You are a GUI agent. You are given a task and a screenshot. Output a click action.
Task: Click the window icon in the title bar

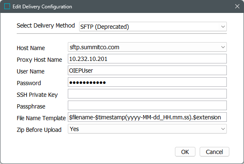click(x=7, y=7)
